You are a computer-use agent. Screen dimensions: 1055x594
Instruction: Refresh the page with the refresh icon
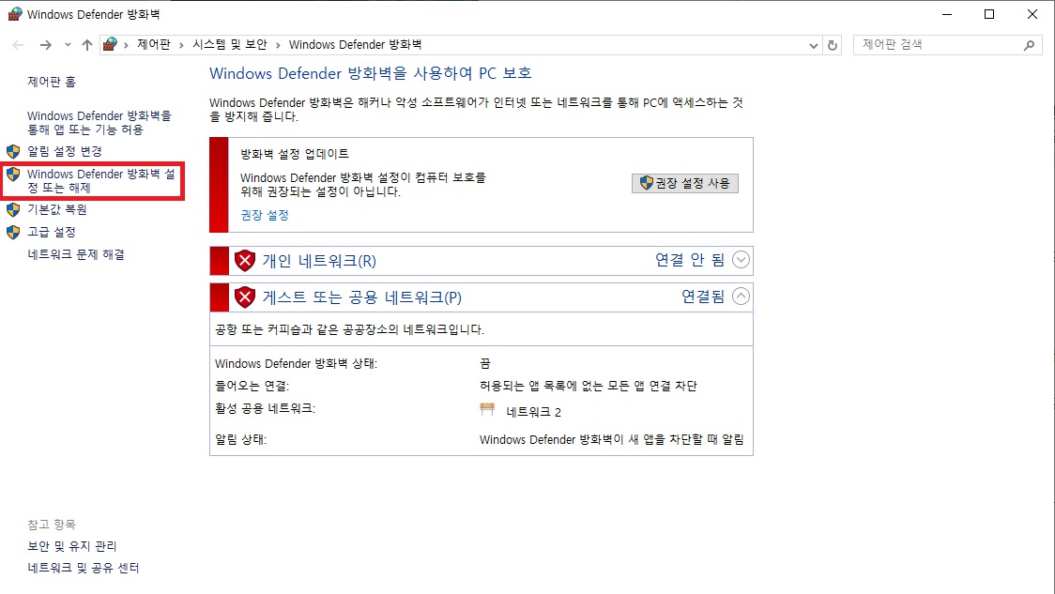833,45
